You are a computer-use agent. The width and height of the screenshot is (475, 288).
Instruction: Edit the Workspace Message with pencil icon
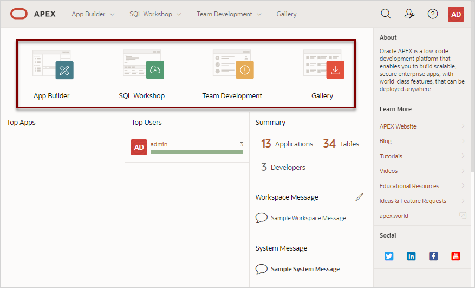coord(359,197)
